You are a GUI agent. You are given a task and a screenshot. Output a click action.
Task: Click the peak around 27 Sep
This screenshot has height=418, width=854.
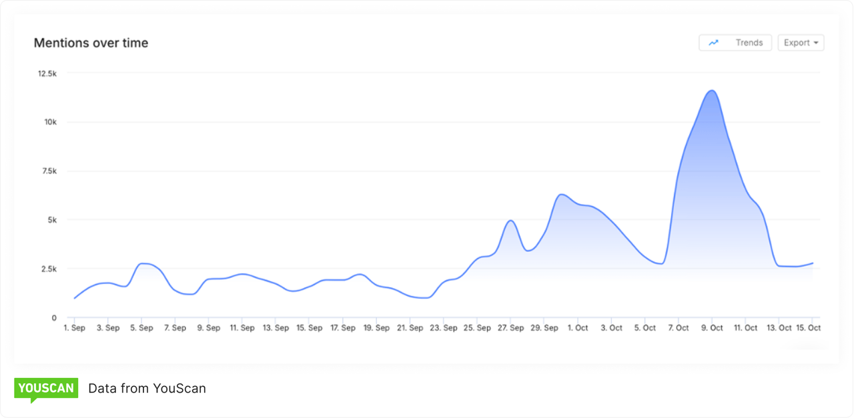coord(510,220)
